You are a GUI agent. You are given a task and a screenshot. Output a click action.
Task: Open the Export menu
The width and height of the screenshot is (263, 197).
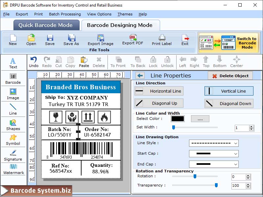(22, 14)
